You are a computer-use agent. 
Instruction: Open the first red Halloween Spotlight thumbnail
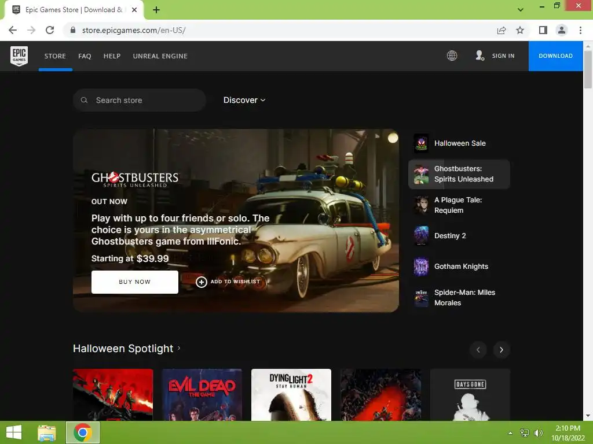point(113,394)
